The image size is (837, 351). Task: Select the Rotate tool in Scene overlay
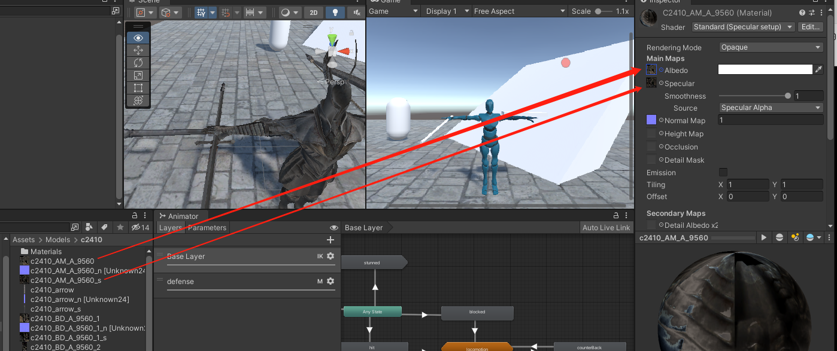pyautogui.click(x=138, y=63)
